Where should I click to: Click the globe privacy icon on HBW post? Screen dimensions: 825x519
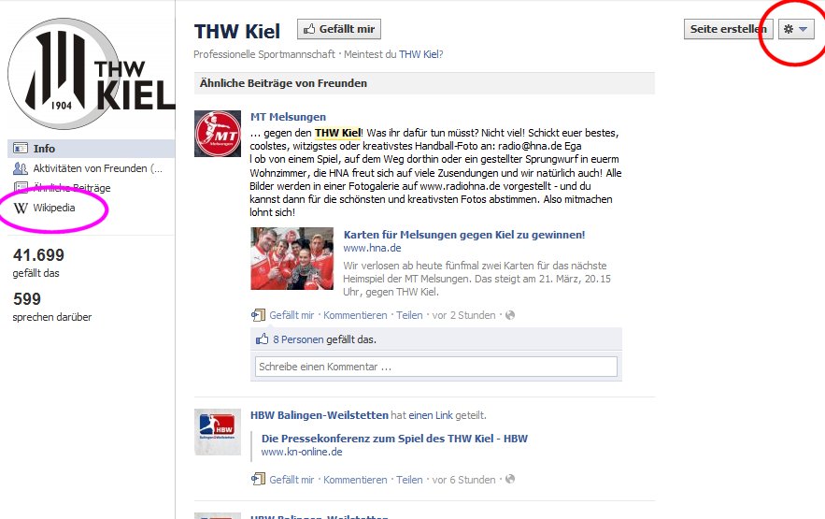[510, 480]
